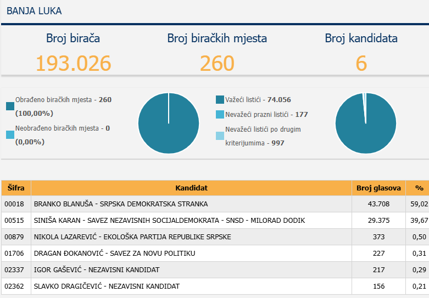Select the NIKOLA LAZAREVIĆ candidate row
The height and width of the screenshot is (298, 429).
click(x=215, y=237)
